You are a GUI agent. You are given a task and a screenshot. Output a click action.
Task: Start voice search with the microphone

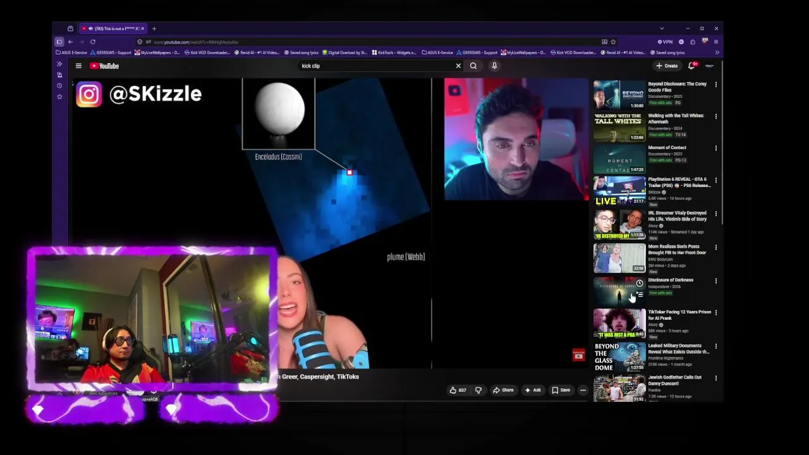click(x=494, y=66)
